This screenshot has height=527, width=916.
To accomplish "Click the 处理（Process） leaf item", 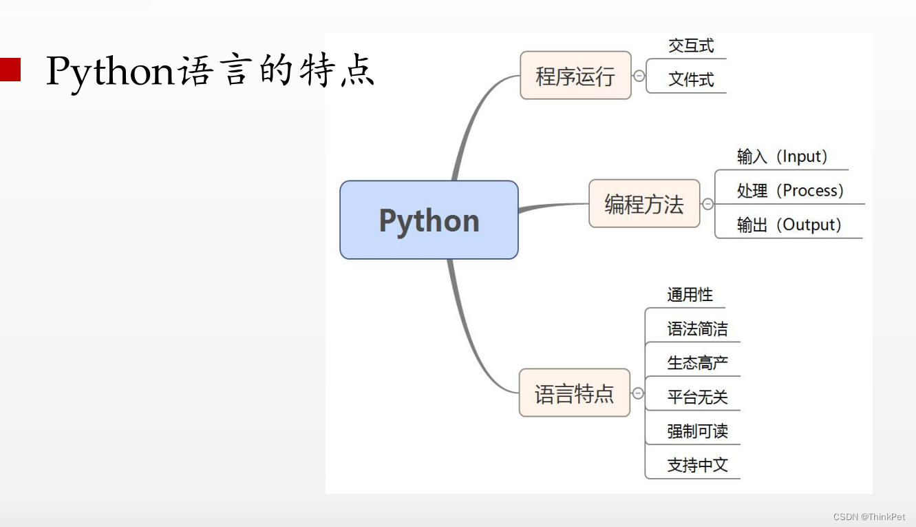I will (x=790, y=190).
